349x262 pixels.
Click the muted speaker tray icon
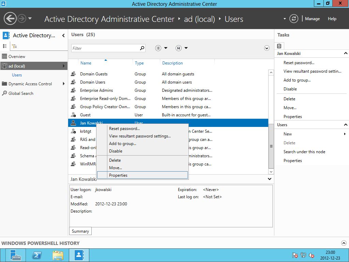(x=312, y=255)
